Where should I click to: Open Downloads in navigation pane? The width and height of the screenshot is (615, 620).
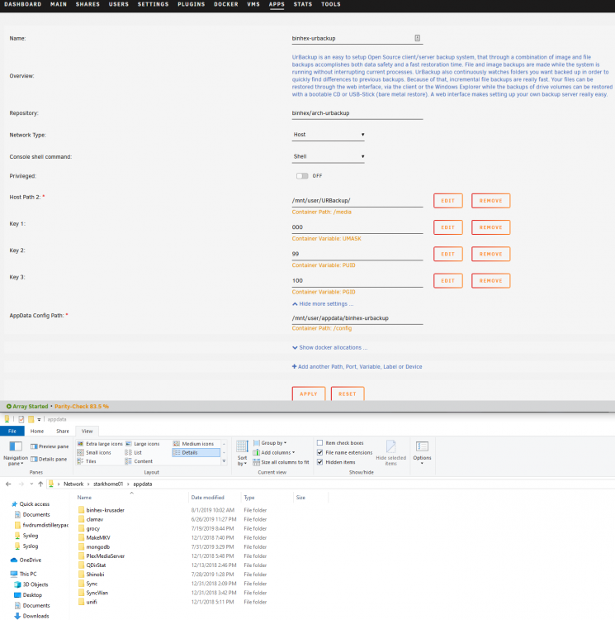pyautogui.click(x=31, y=616)
